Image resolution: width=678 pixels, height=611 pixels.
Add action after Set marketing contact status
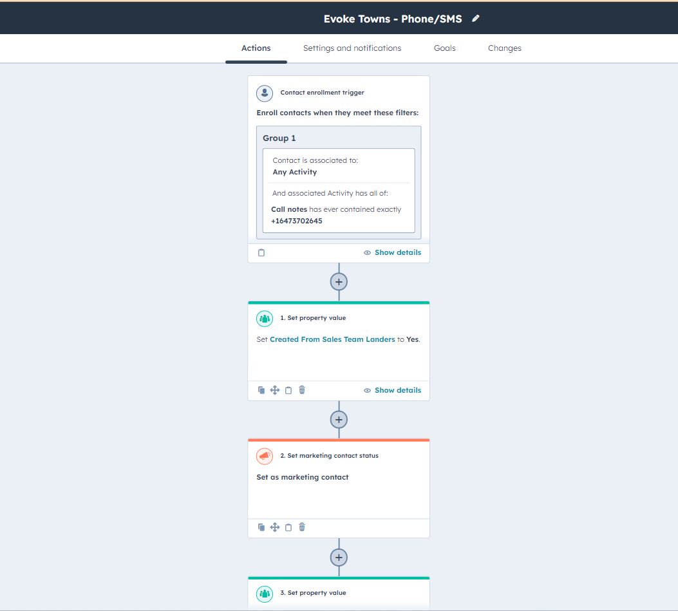tap(339, 557)
